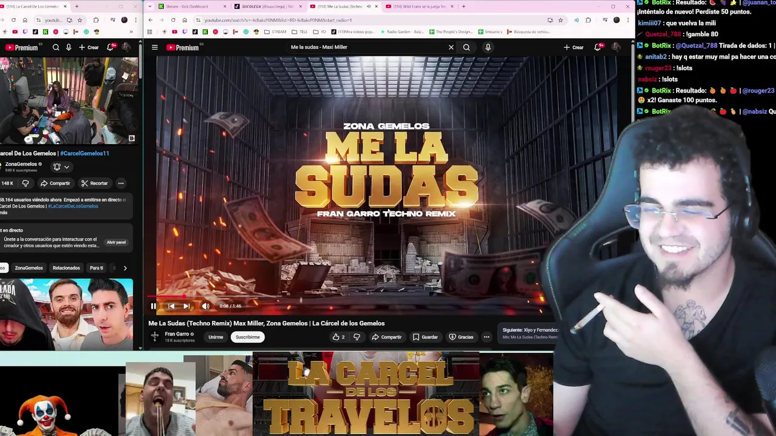This screenshot has height=436, width=776.
Task: Open Crear in left YouTube window
Action: [x=89, y=47]
